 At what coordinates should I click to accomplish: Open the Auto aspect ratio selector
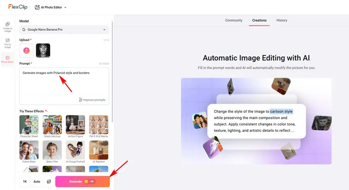(37, 181)
